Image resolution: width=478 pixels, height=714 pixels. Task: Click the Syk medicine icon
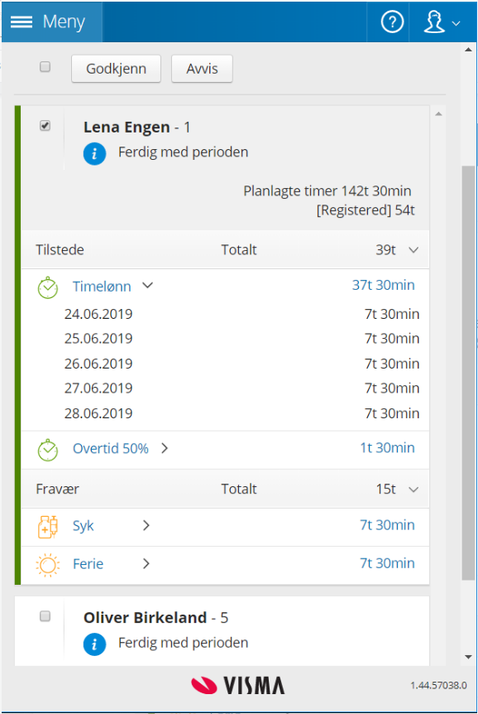tap(48, 527)
